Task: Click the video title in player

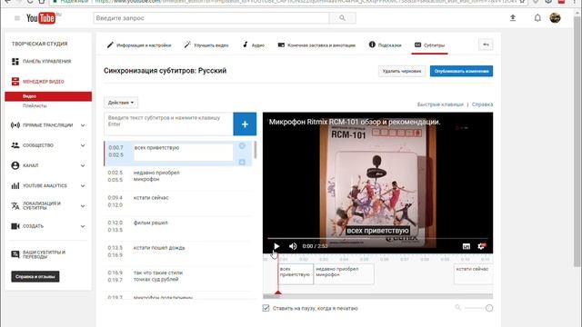Action: coord(355,122)
